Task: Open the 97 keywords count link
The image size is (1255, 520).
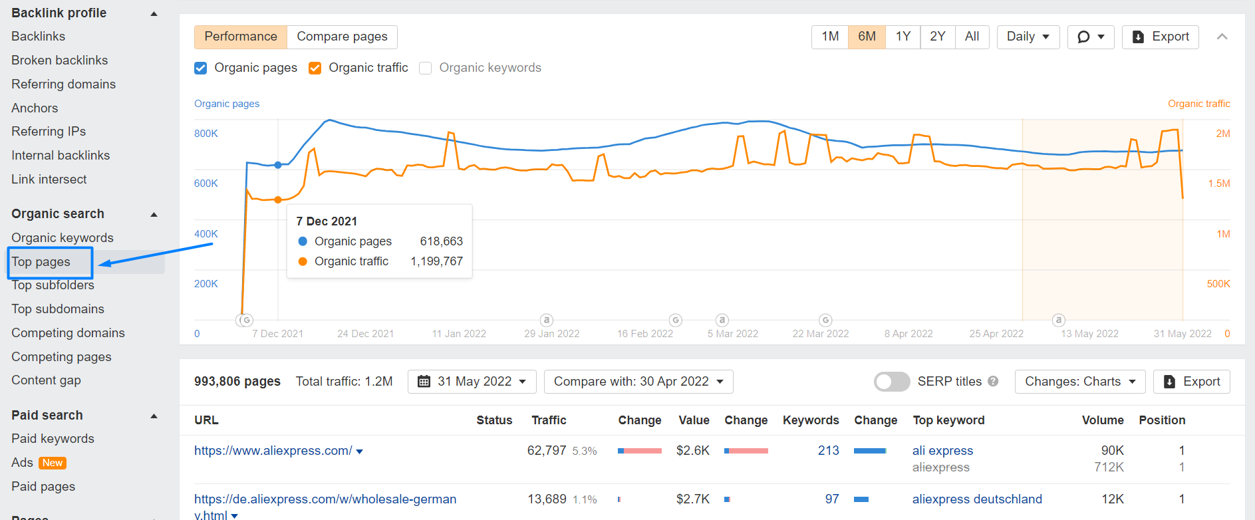Action: pos(832,499)
